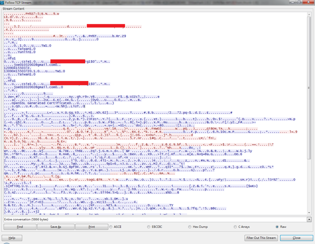Select the Hex Dump radio button
The height and width of the screenshot is (244, 315).
[x=189, y=227]
